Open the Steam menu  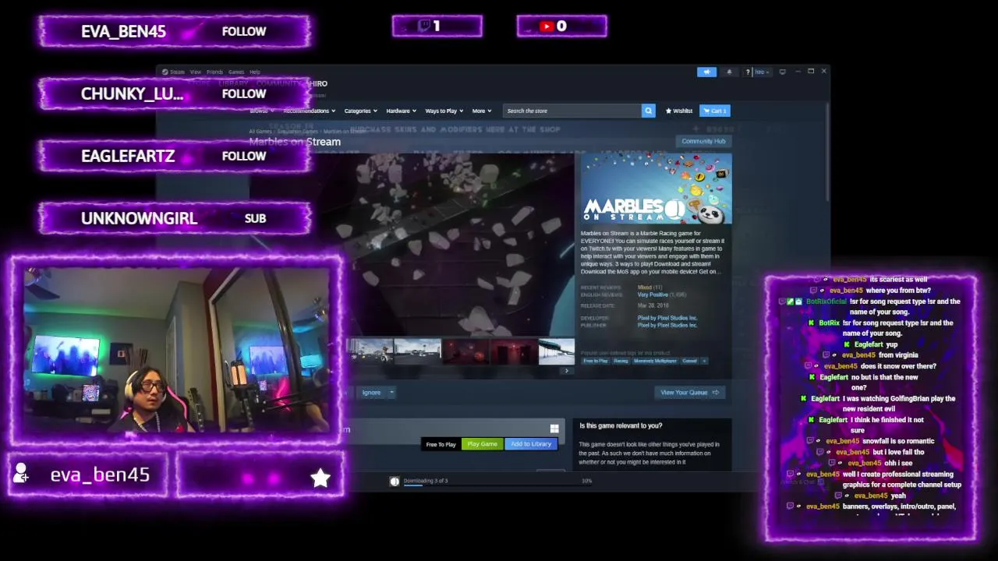coord(177,72)
